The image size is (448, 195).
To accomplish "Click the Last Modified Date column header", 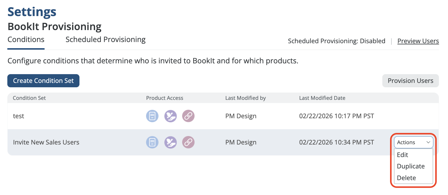I will [322, 98].
